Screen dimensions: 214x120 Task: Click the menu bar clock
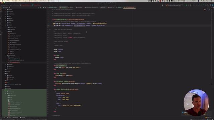pos(193,1)
